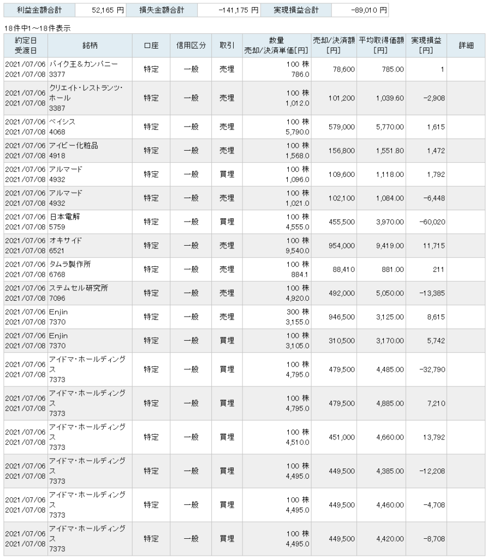Click the 5,742 realized profit for Enjin

[436, 341]
